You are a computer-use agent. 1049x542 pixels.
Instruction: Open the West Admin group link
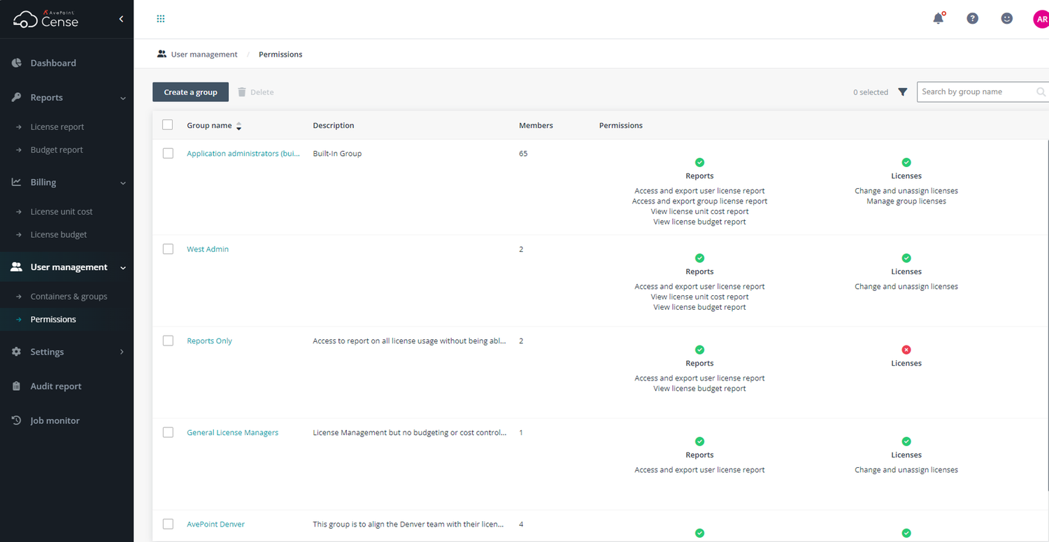[208, 249]
